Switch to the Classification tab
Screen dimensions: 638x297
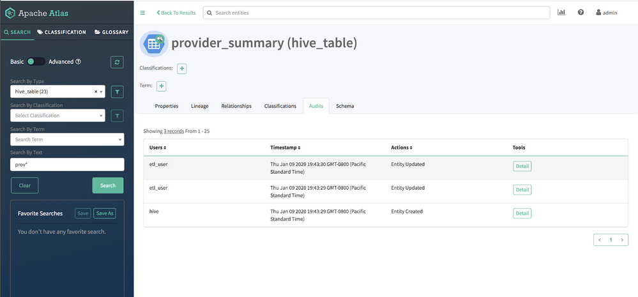pyautogui.click(x=61, y=32)
